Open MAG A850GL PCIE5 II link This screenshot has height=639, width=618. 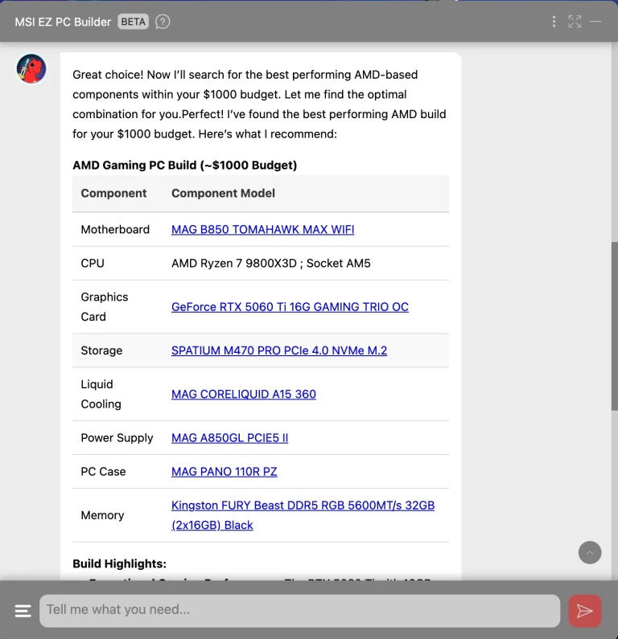229,438
